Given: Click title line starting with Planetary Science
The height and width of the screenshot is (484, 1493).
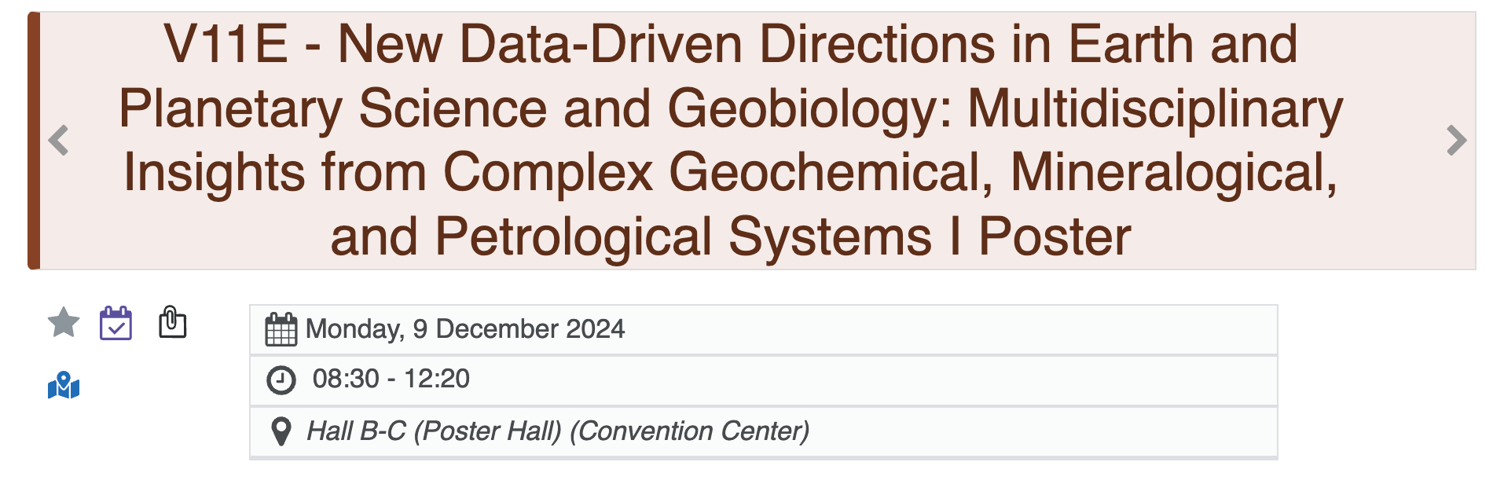Looking at the screenshot, I should pos(731,108).
